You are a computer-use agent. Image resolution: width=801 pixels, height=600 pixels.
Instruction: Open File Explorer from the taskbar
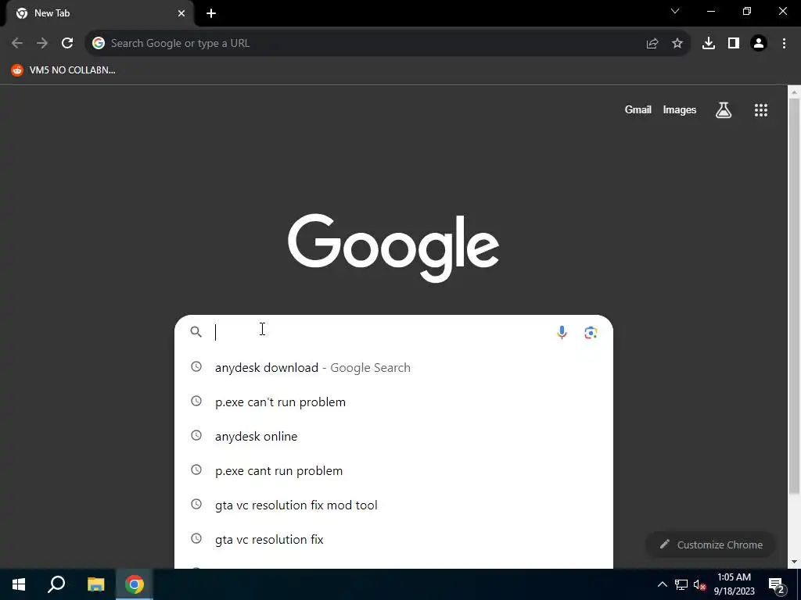pos(95,584)
